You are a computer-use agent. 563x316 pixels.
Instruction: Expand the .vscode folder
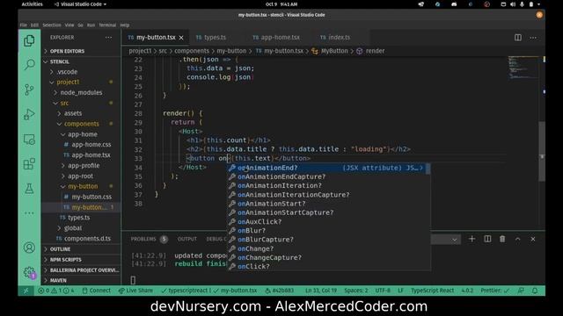pyautogui.click(x=67, y=72)
